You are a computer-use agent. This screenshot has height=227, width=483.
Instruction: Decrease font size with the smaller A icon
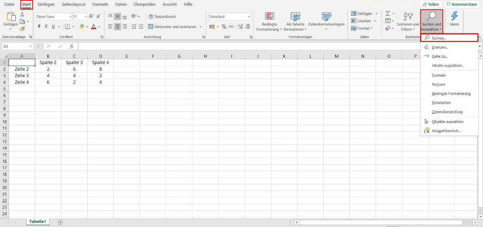(98, 16)
